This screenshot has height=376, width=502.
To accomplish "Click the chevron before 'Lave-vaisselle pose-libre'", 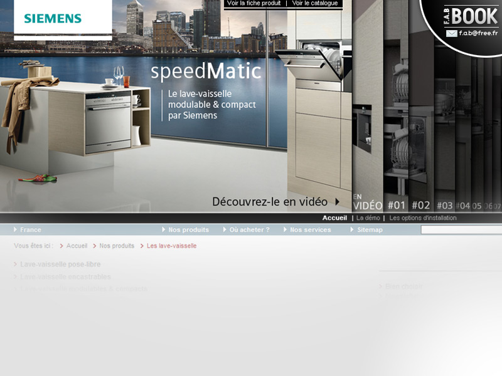I will coord(15,264).
